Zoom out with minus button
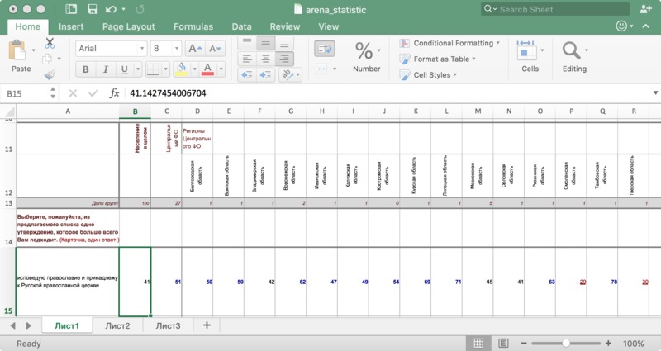 point(524,344)
